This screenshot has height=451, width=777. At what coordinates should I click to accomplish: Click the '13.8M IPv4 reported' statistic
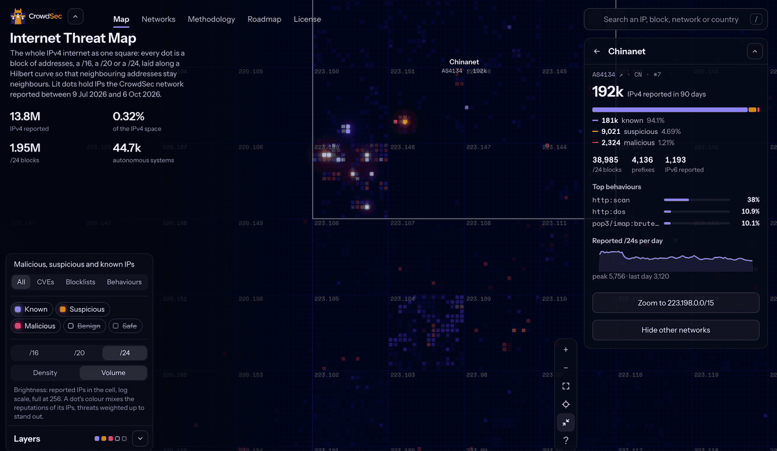29,121
